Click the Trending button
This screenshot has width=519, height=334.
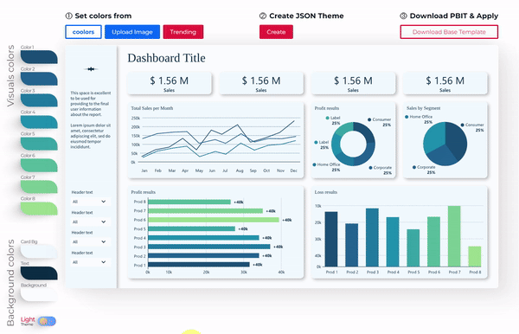[x=183, y=32]
